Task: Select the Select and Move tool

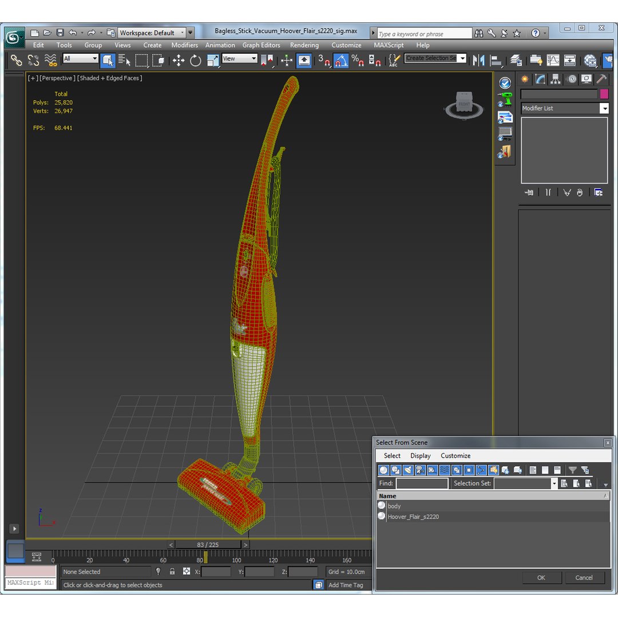Action: click(x=179, y=60)
